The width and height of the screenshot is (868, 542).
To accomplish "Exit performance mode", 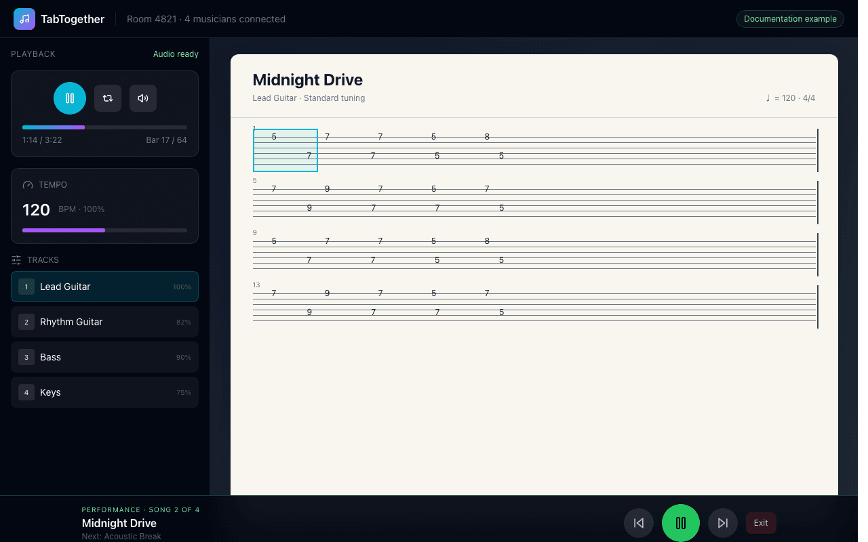I will (761, 523).
